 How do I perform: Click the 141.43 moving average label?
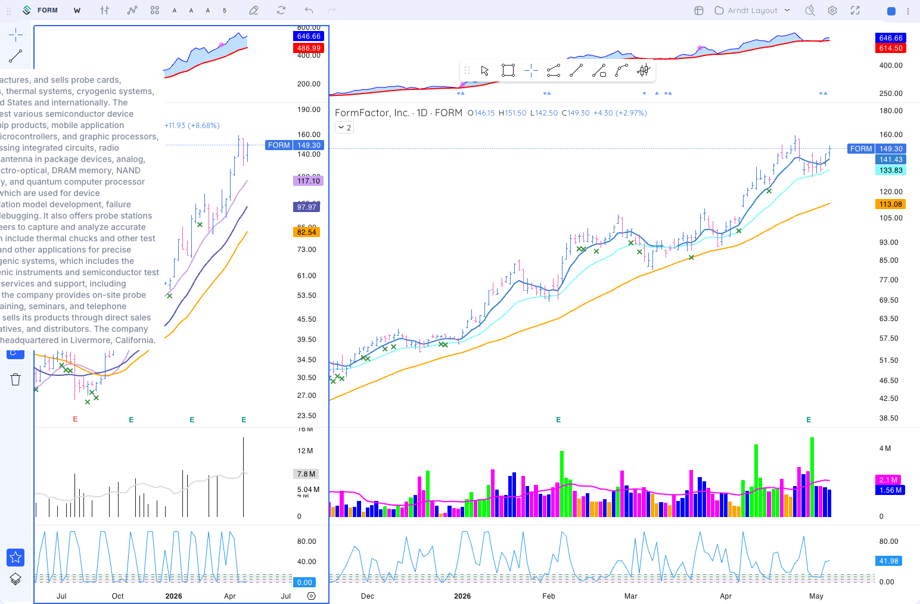891,160
